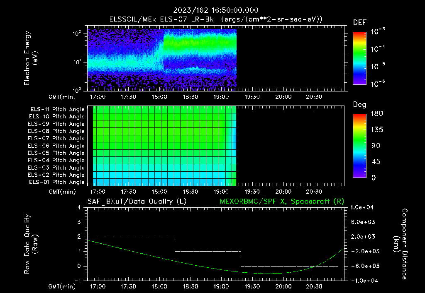Click the white data quality line at level 2
This screenshot has height=293, width=425.
point(134,237)
